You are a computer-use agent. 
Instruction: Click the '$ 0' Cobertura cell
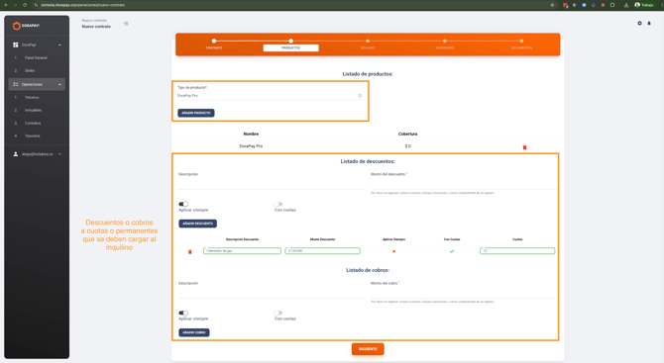[x=407, y=146]
